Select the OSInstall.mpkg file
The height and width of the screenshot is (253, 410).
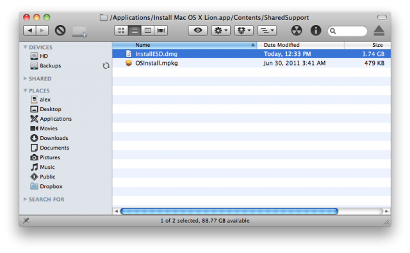tap(252, 63)
